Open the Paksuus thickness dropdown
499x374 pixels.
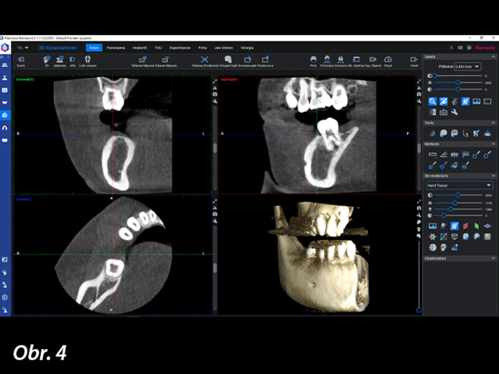(467, 67)
